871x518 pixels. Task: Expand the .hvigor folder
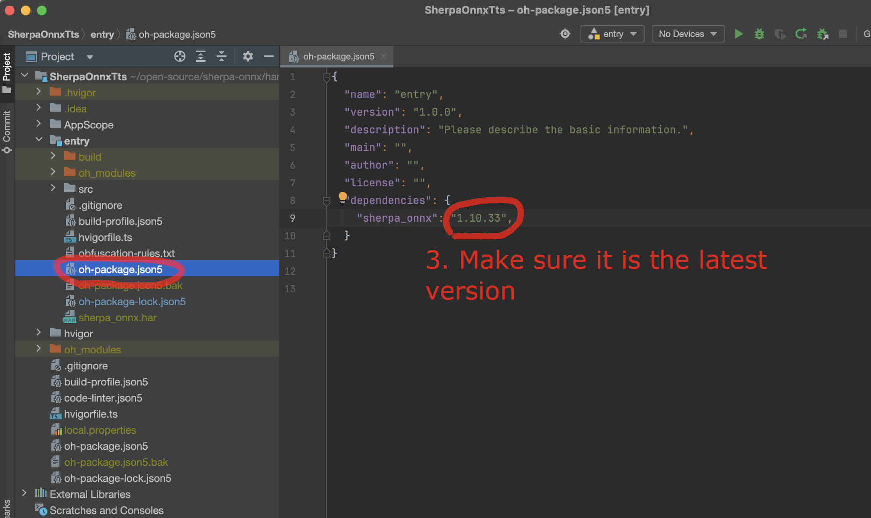pos(39,92)
